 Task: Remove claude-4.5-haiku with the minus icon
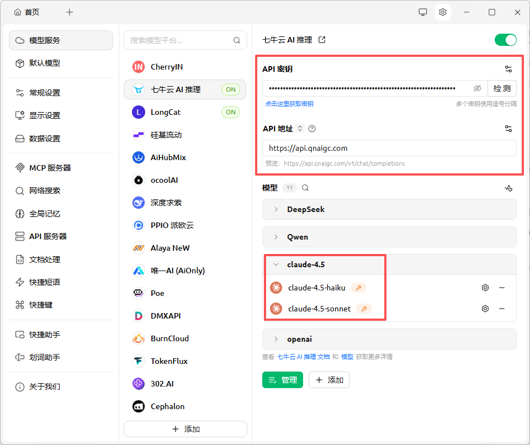[502, 288]
